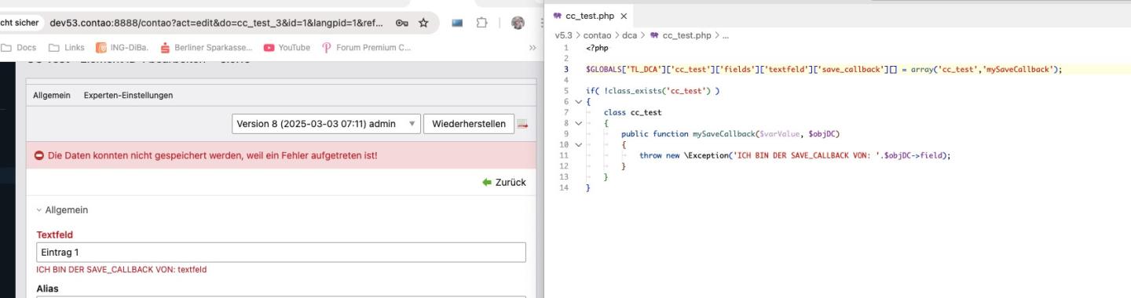The image size is (1131, 298).
Task: Click the version diff icon beside Wiederherstellen
Action: (522, 124)
